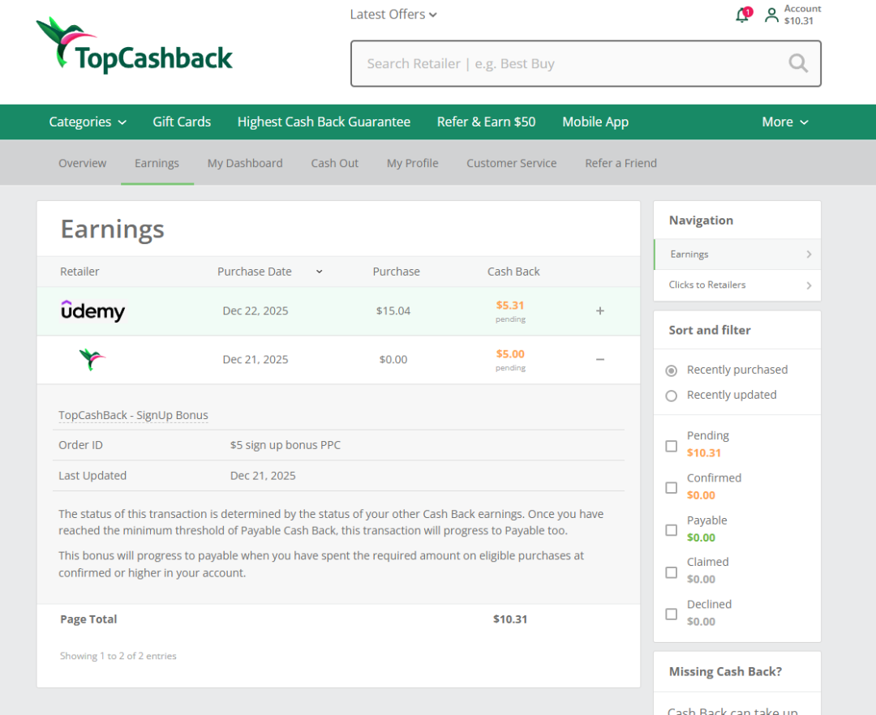Viewport: 876px width, 715px height.
Task: Select the Recently updated radio option
Action: pos(672,396)
